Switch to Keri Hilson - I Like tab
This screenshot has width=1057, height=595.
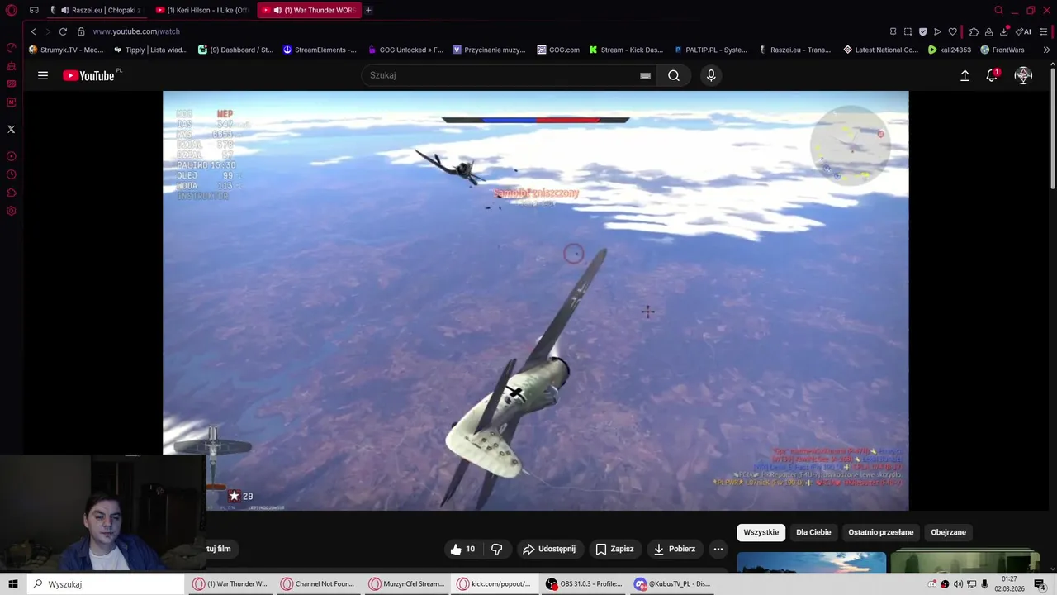204,10
